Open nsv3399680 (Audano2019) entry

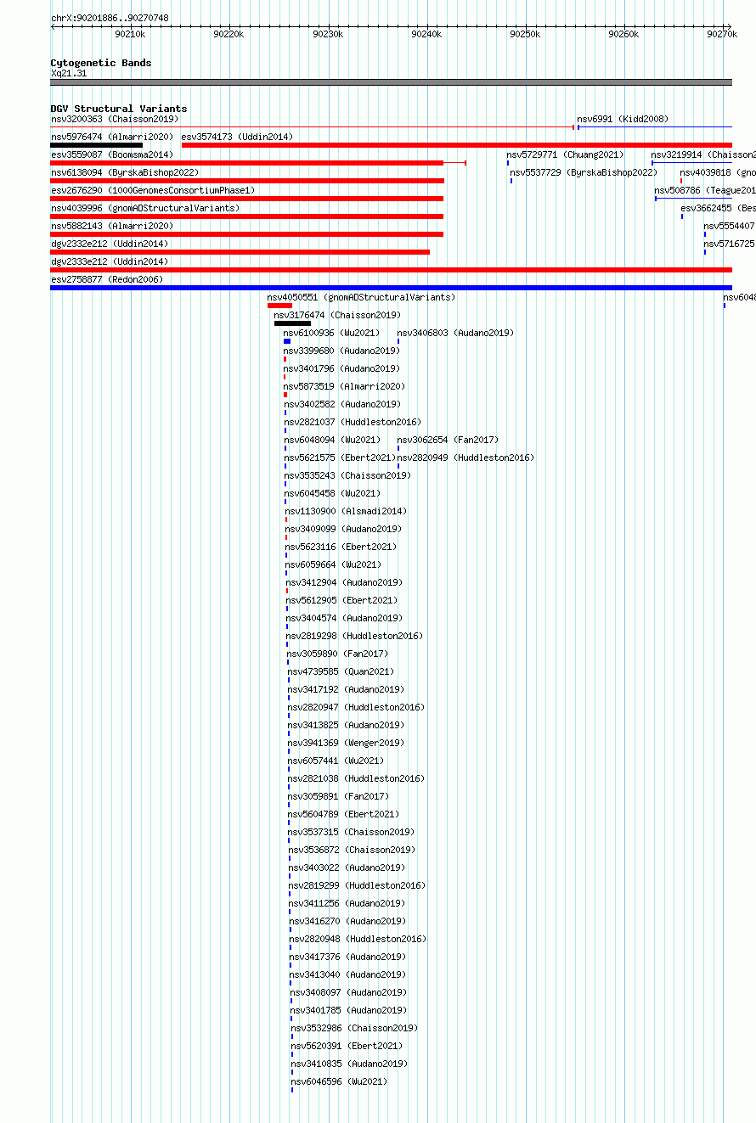pyautogui.click(x=341, y=351)
